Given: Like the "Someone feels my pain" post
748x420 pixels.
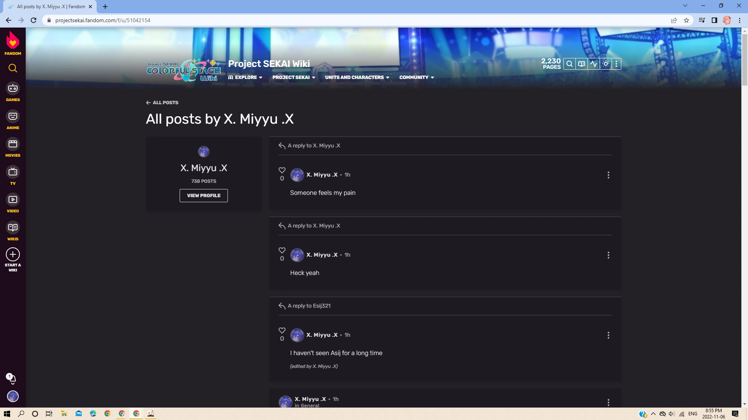Looking at the screenshot, I should [x=282, y=170].
